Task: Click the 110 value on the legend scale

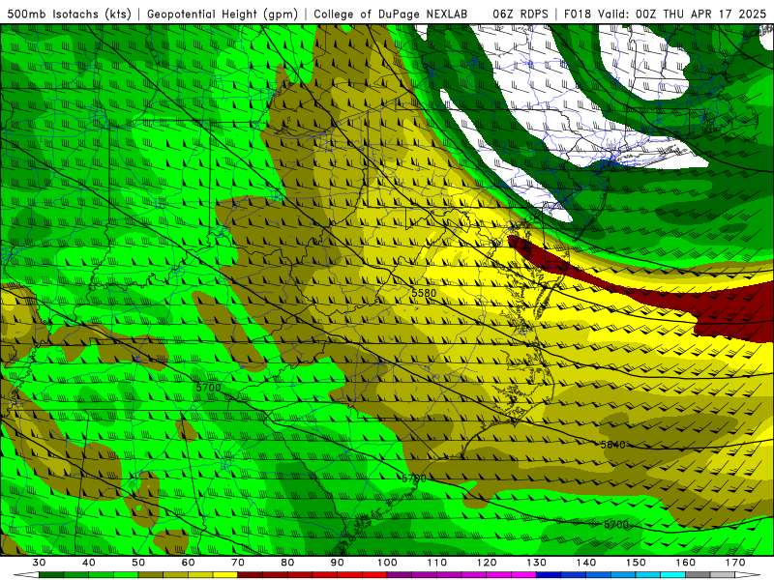Action: (x=437, y=563)
